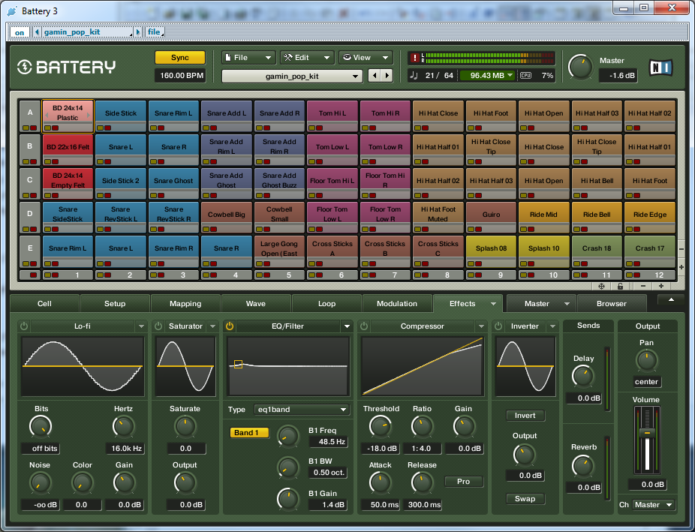695x532 pixels.
Task: Toggle the Compressor power button
Action: [x=364, y=326]
